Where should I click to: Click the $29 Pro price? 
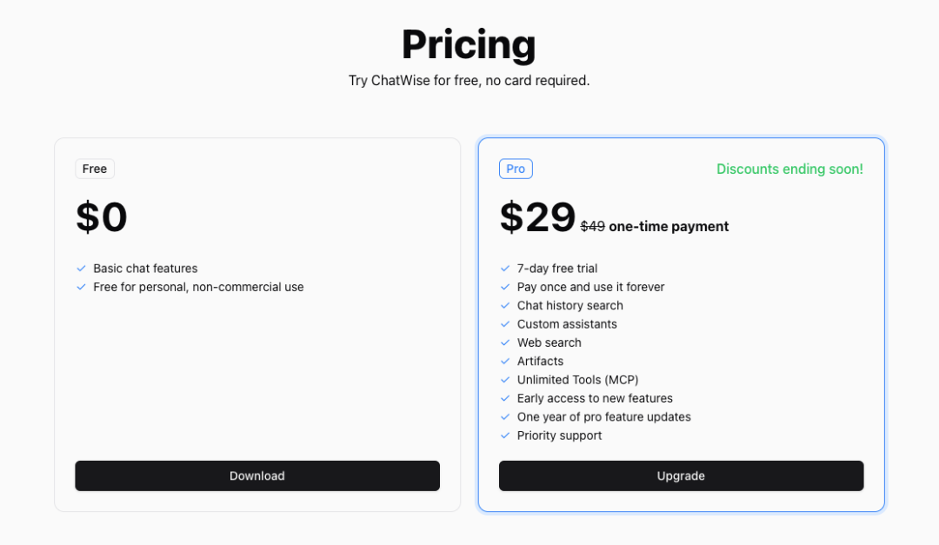click(x=537, y=217)
